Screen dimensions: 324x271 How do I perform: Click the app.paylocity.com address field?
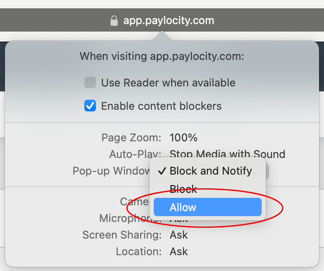click(169, 20)
